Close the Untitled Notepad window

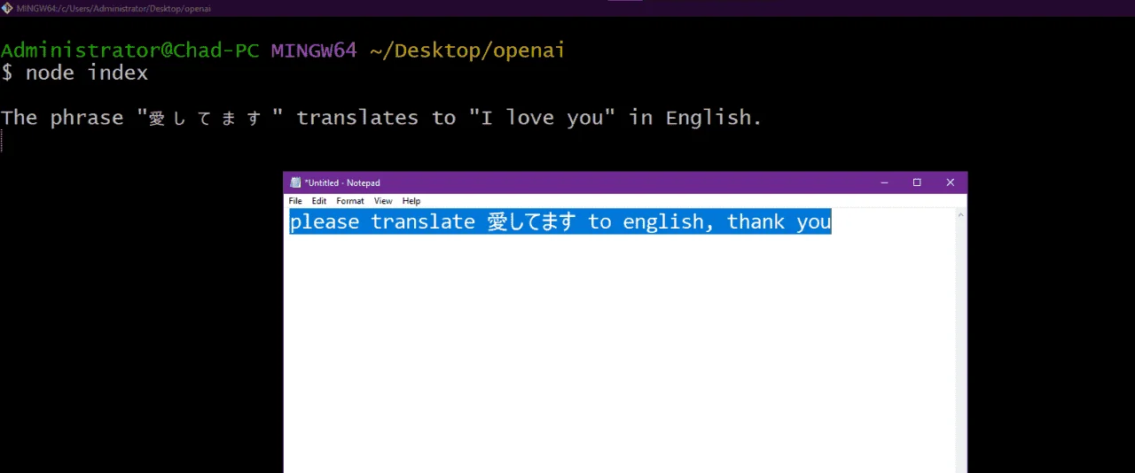[951, 182]
